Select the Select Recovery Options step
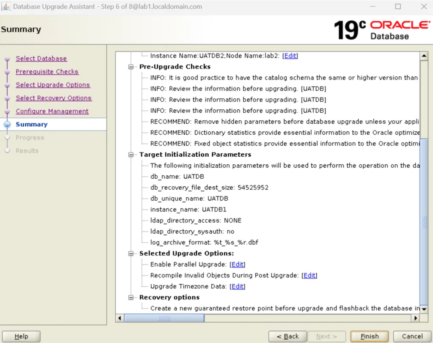This screenshot has height=343, width=433. pyautogui.click(x=54, y=98)
